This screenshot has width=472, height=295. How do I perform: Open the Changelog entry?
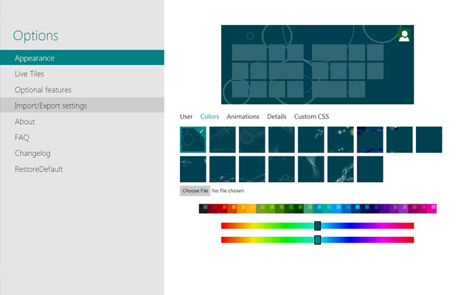click(82, 153)
